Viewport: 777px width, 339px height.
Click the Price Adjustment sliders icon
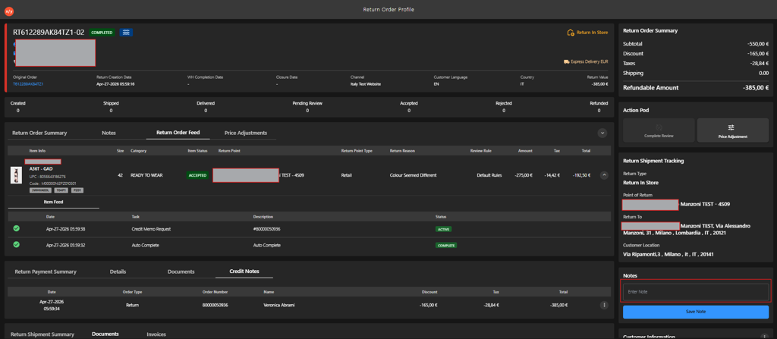point(731,127)
